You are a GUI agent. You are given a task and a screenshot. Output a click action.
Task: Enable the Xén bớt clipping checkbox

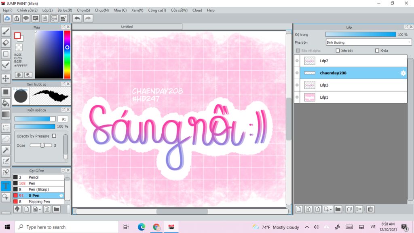click(x=338, y=51)
